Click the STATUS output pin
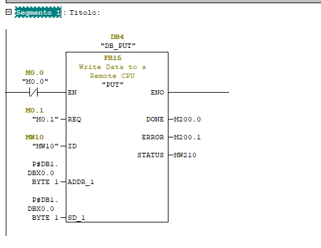 151,155
